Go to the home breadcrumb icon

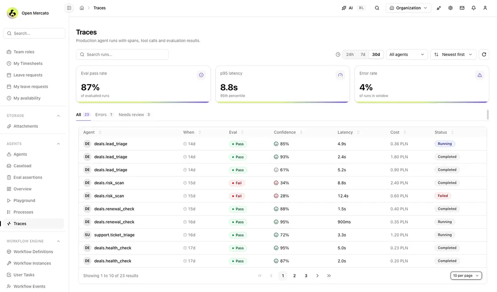82,8
